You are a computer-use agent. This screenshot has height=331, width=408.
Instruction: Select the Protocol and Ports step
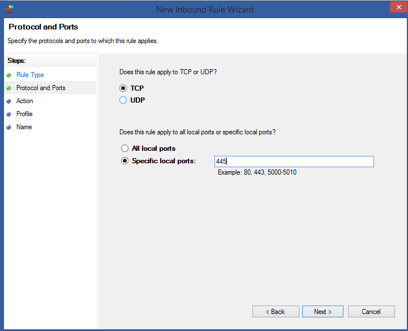(41, 88)
